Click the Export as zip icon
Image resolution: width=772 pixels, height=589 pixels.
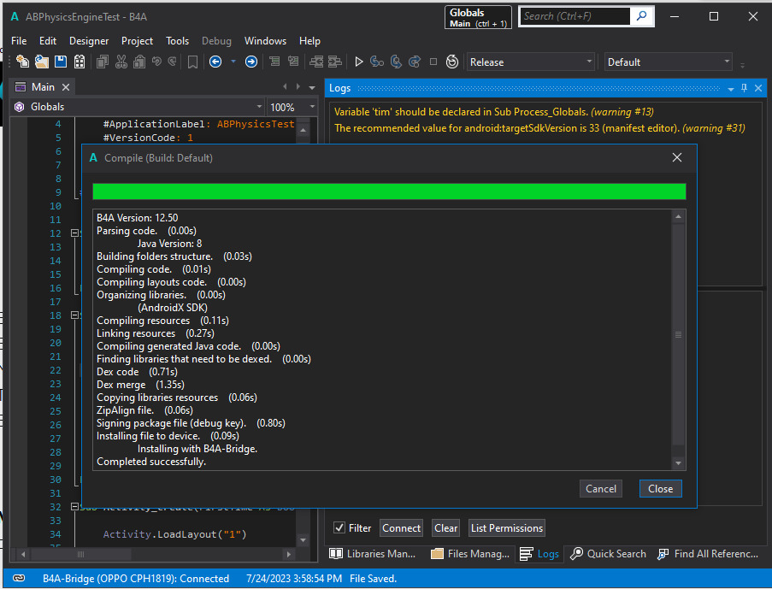click(80, 62)
